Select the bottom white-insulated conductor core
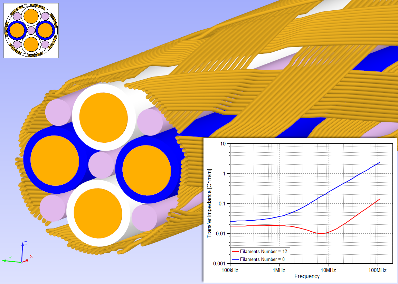Image resolution: width=398 pixels, height=284 pixels. [x=98, y=213]
